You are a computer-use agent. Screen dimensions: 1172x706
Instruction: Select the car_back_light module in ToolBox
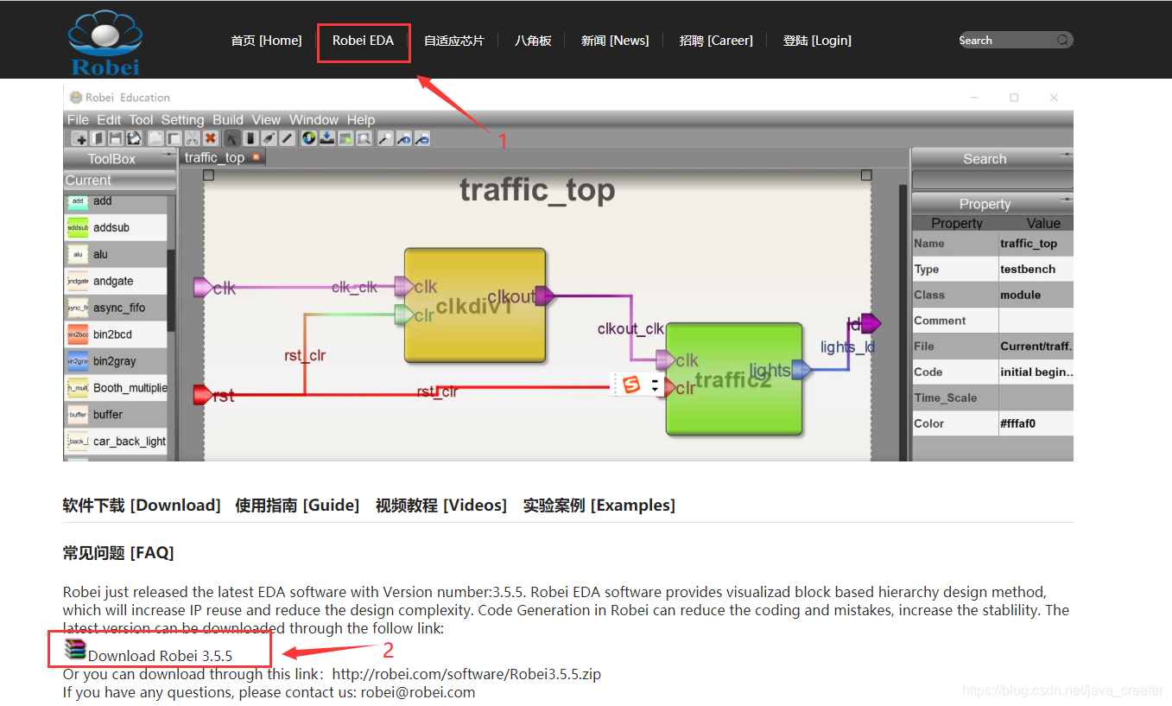116,442
